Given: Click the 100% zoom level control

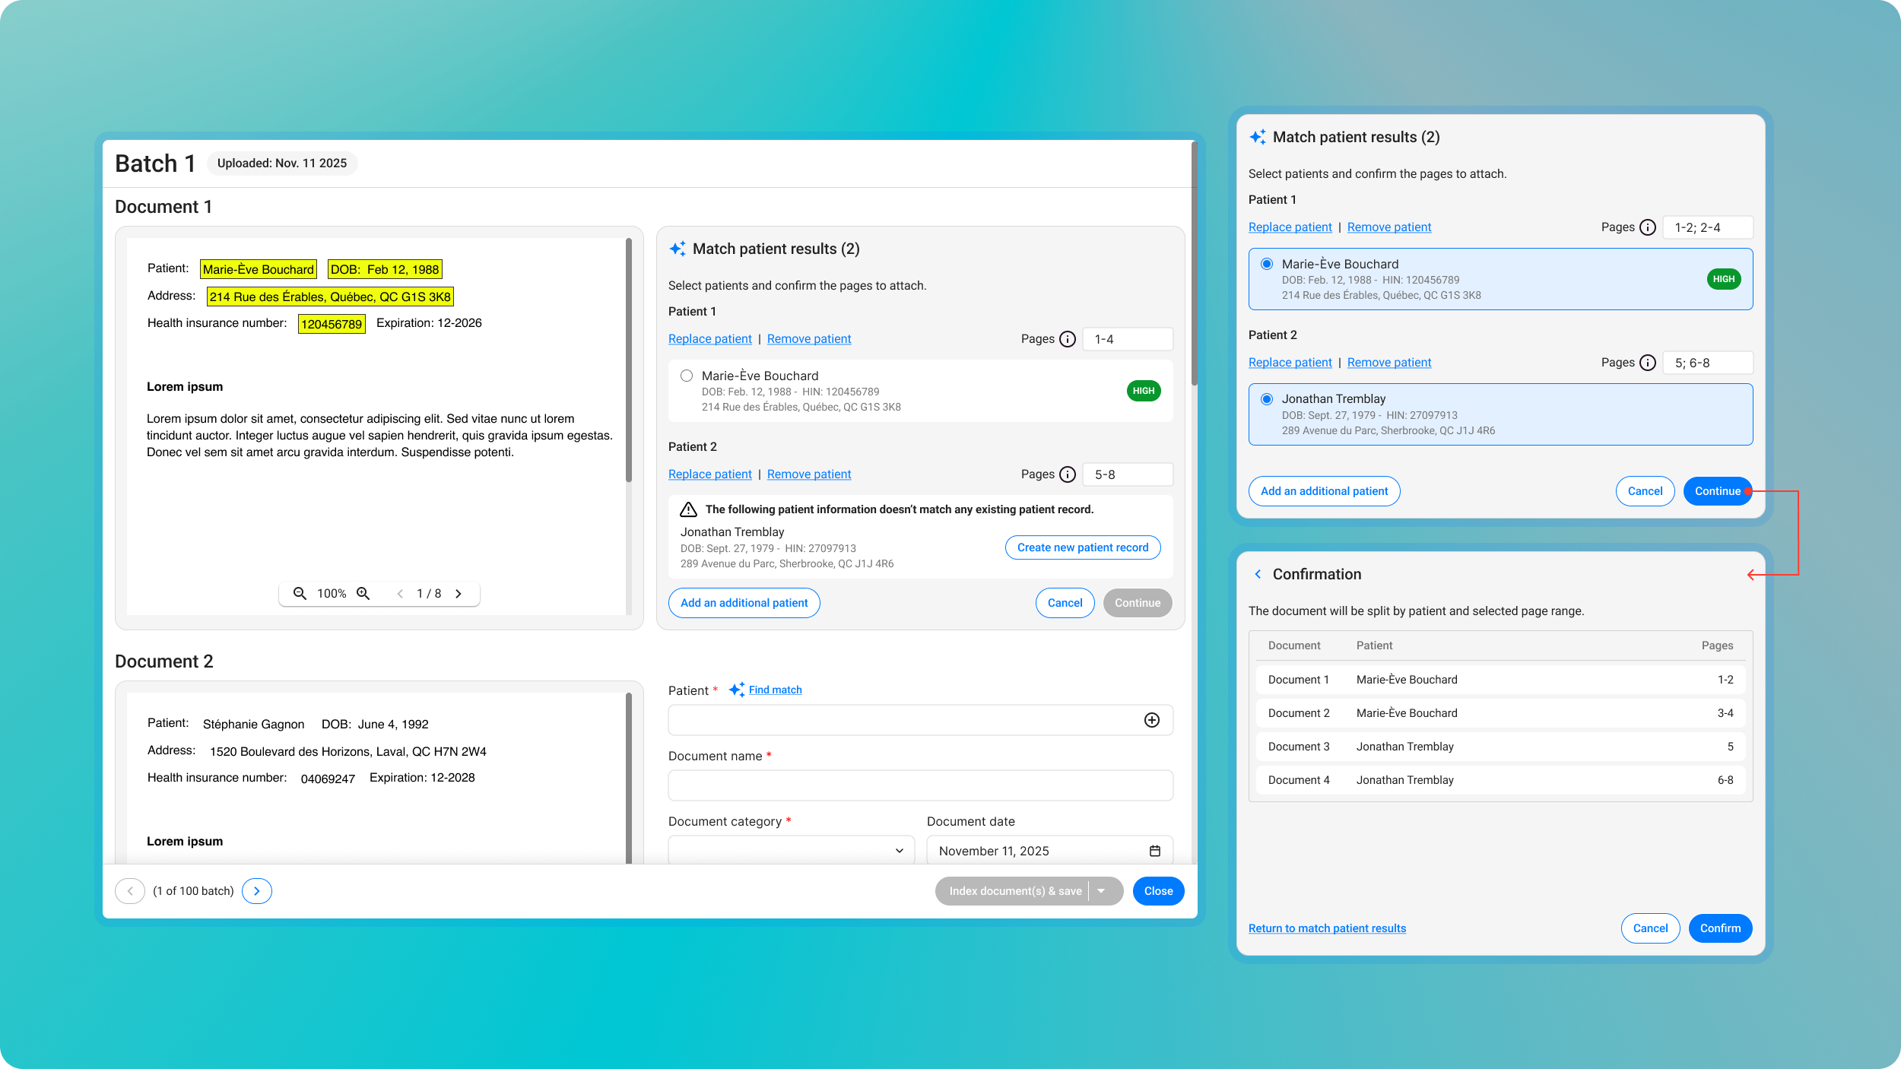Looking at the screenshot, I should pyautogui.click(x=331, y=593).
